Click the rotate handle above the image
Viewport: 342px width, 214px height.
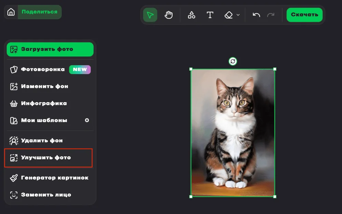coord(233,61)
